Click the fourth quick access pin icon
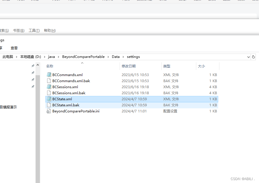This screenshot has height=183, width=259. click(x=33, y=86)
